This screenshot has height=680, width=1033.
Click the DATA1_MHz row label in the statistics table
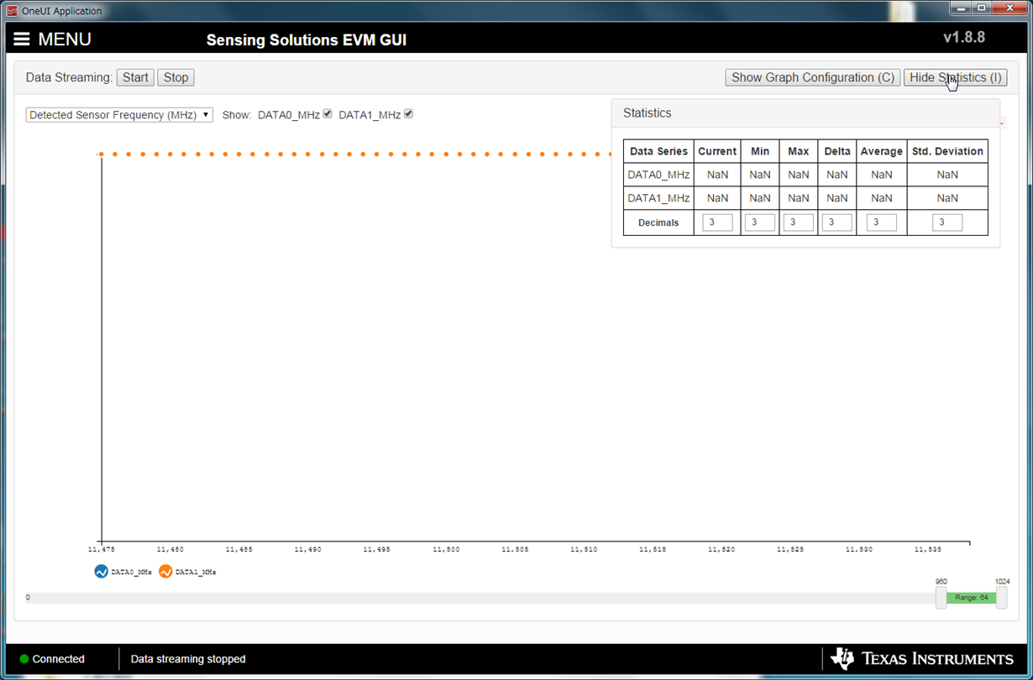click(658, 198)
